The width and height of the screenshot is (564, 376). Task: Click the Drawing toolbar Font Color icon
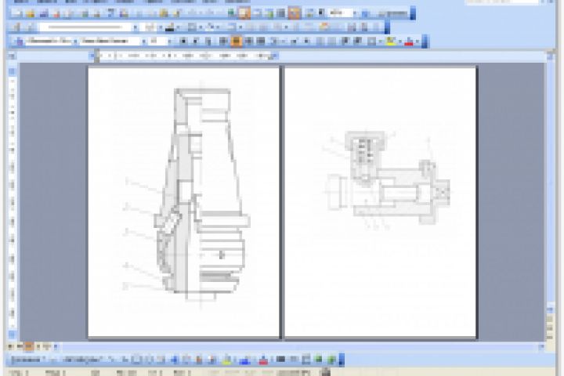tap(263, 360)
